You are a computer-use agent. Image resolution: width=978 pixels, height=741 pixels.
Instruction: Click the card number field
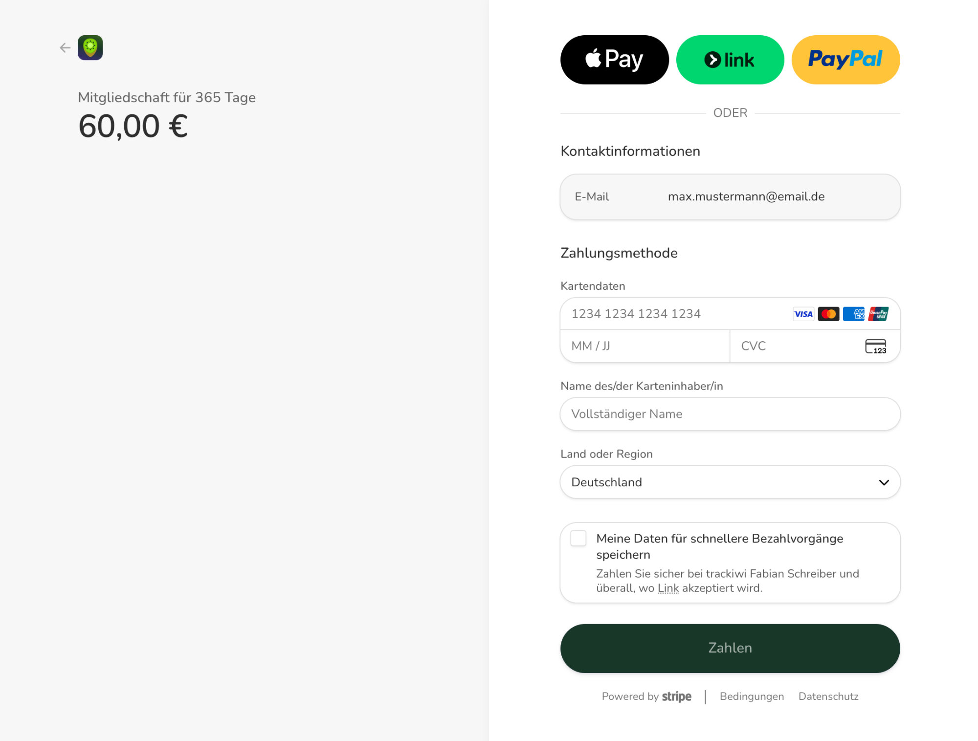pos(675,314)
